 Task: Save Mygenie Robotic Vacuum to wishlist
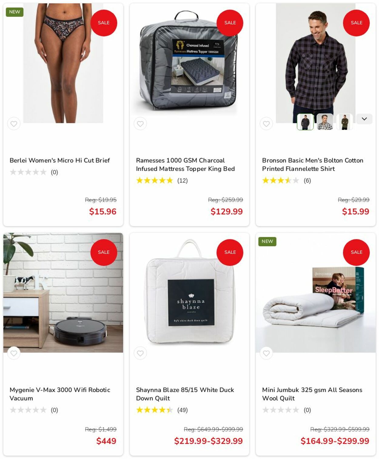point(14,353)
